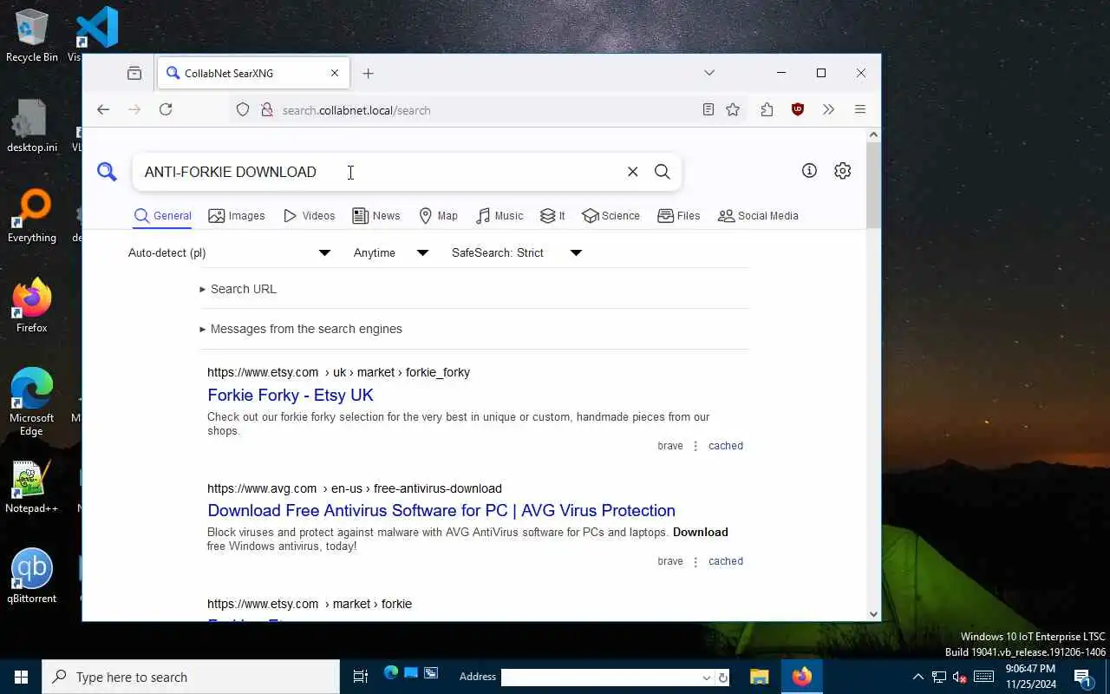The width and height of the screenshot is (1110, 694).
Task: Toggle reader view in the address bar
Action: 708,109
